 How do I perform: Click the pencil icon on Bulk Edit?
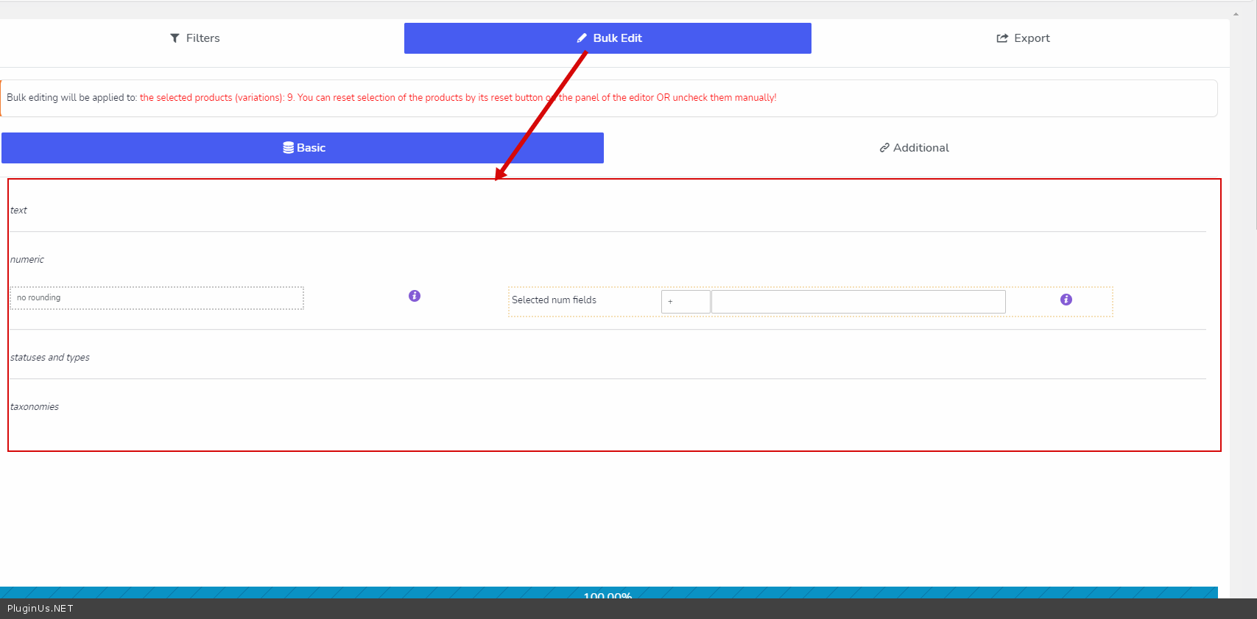pos(582,38)
